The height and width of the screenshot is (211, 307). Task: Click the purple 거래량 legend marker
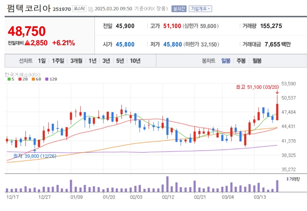(287, 179)
